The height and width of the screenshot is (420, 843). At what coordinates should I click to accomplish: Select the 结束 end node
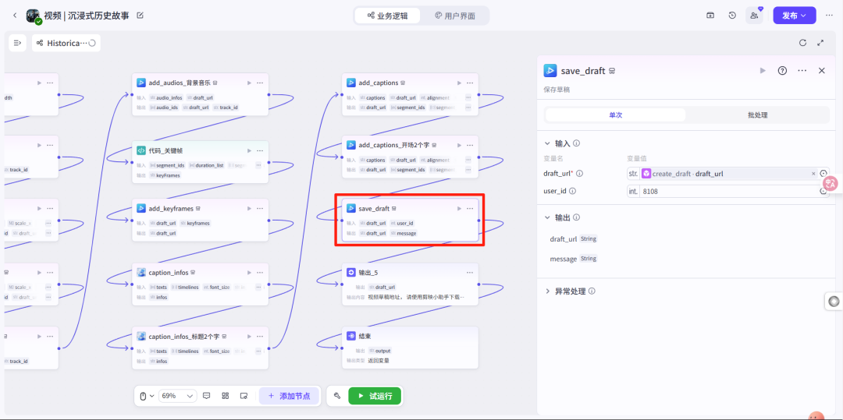click(x=411, y=347)
